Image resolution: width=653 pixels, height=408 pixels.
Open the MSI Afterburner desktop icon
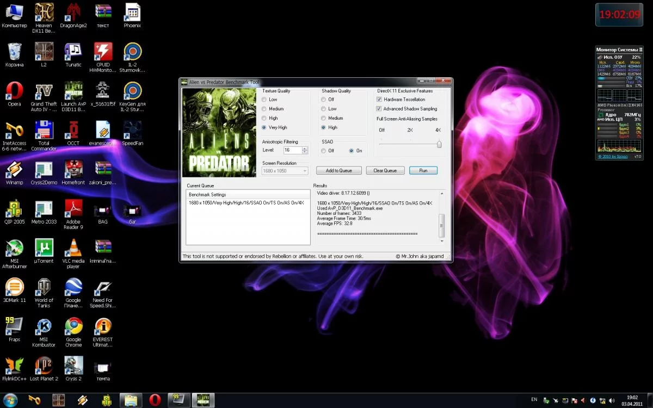point(14,248)
